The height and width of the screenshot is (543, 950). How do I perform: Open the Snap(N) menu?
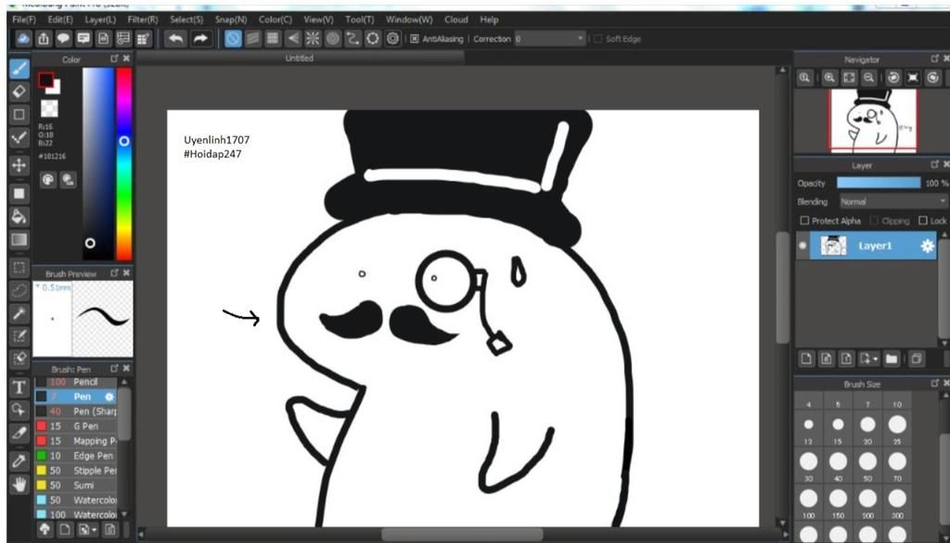(231, 19)
